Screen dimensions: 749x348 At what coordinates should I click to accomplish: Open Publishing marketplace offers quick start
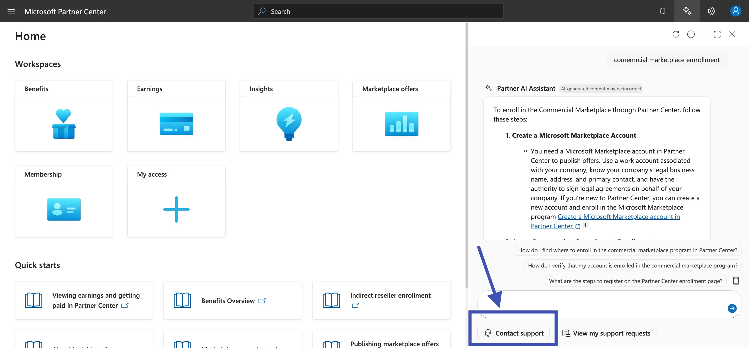[381, 339]
